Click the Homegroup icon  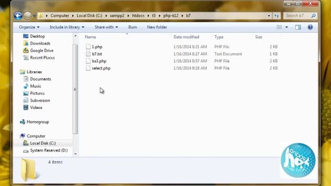pyautogui.click(x=22, y=122)
